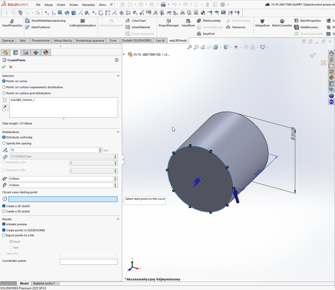Open the Print icon in title toolbar

(163, 5)
